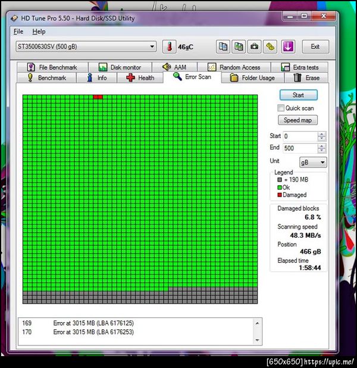Open options with the yellow tools icon

click(x=270, y=46)
